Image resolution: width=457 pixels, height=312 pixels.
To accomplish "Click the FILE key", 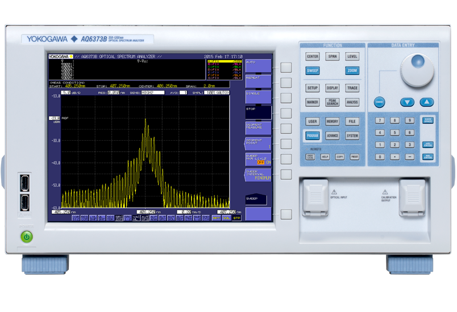I will [x=352, y=121].
